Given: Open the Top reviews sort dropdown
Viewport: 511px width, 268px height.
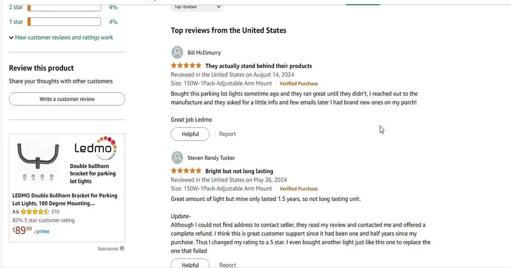Looking at the screenshot, I should click(x=197, y=7).
